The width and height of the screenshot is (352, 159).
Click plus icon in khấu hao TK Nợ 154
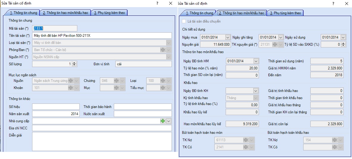pos(334,140)
